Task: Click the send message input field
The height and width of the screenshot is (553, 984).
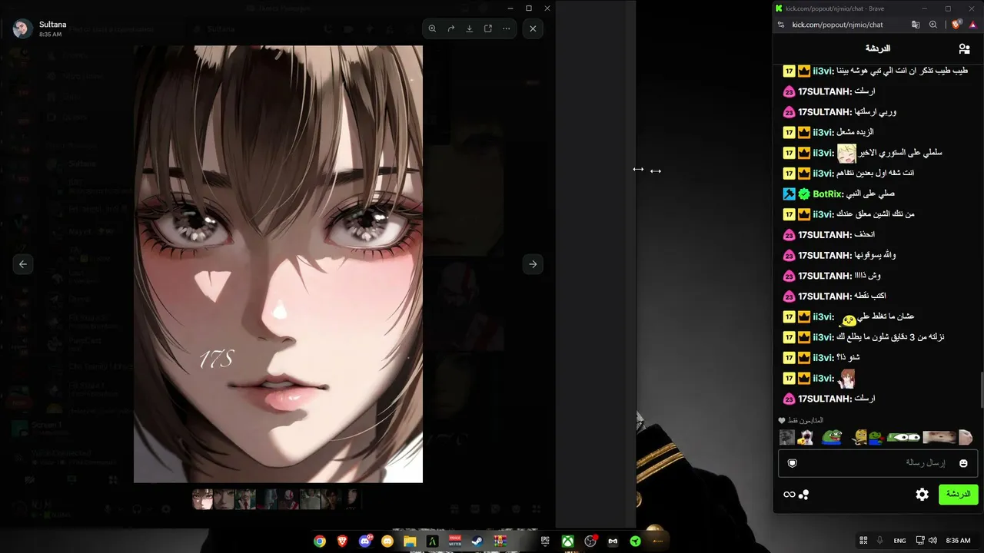Action: pos(878,463)
